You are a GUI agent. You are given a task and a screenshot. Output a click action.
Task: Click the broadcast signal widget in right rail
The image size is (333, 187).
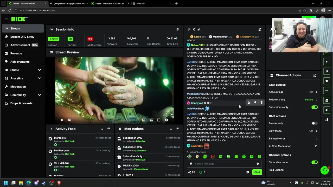click(x=327, y=90)
